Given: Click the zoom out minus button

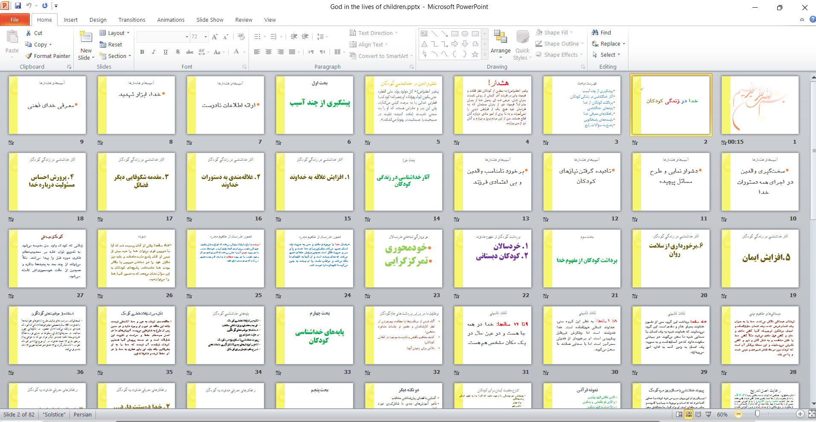Looking at the screenshot, I should [739, 414].
